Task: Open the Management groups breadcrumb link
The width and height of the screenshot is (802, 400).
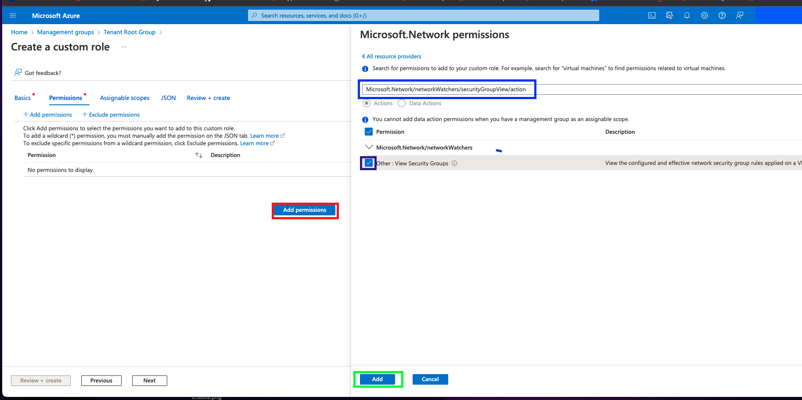Action: [x=66, y=32]
